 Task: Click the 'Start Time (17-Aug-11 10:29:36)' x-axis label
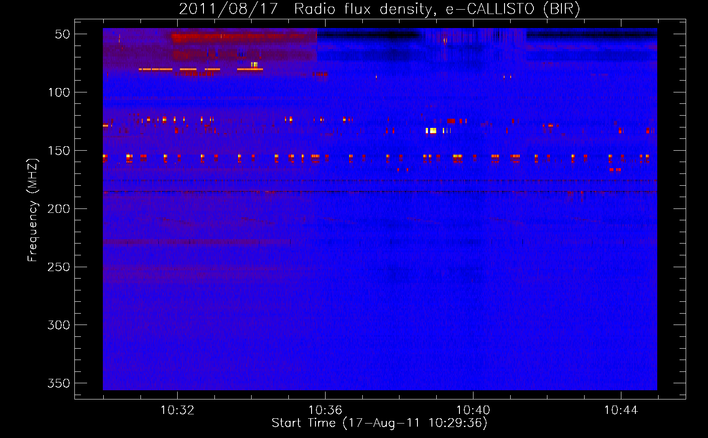(379, 423)
